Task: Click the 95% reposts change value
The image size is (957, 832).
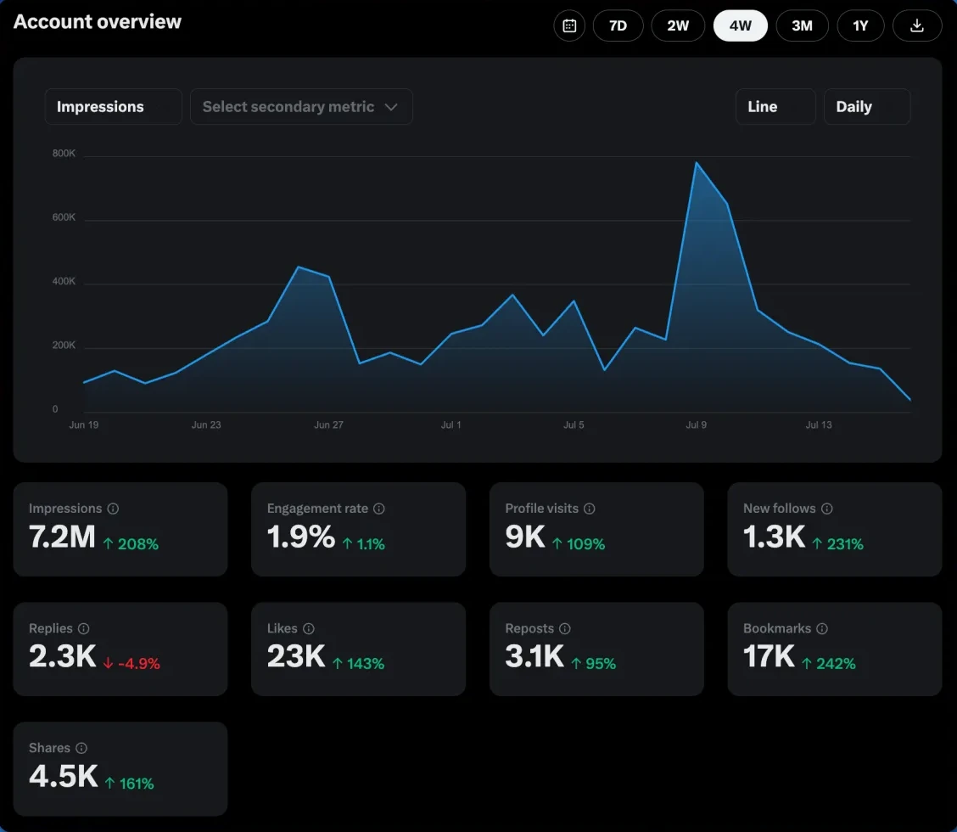Action: pyautogui.click(x=601, y=663)
